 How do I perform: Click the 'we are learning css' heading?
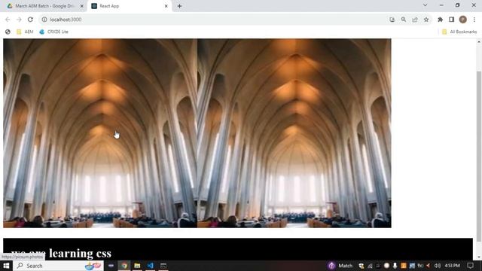pyautogui.click(x=61, y=253)
